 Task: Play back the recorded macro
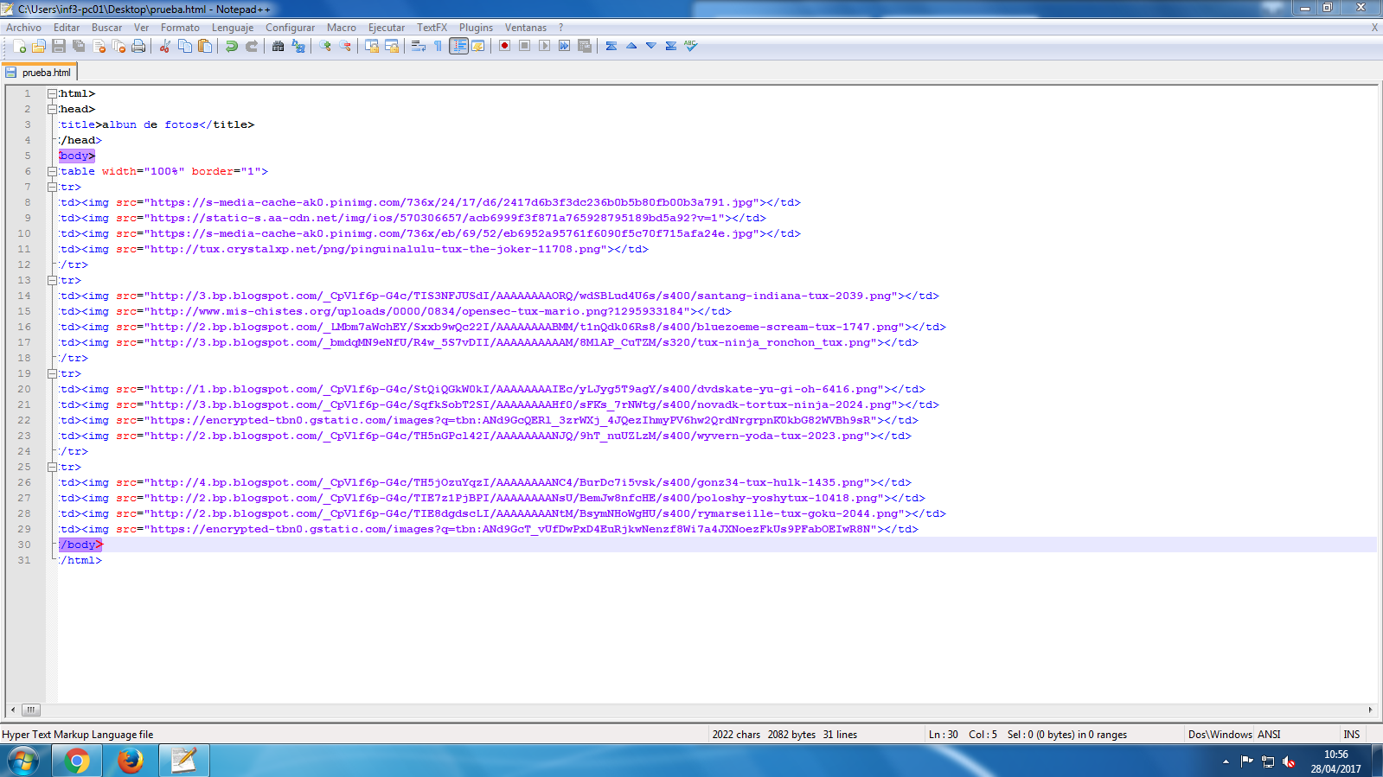pyautogui.click(x=544, y=46)
